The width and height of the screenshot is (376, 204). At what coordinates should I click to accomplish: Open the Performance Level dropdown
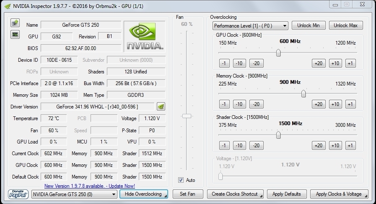coord(250,25)
